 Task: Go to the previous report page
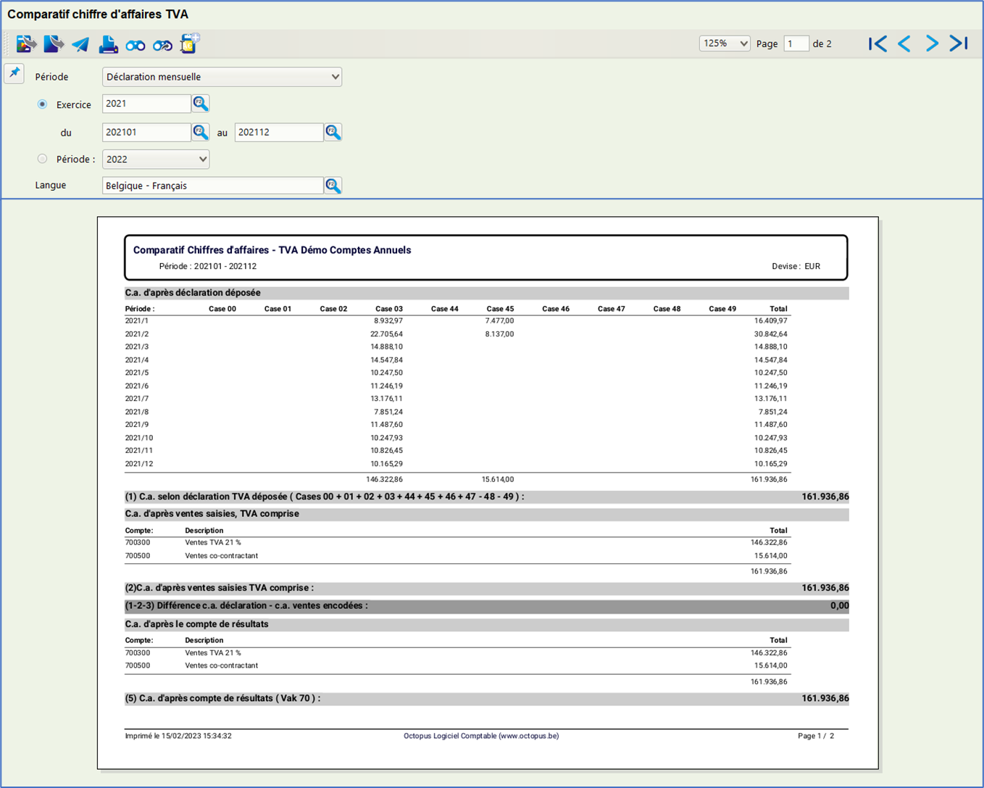tap(904, 43)
